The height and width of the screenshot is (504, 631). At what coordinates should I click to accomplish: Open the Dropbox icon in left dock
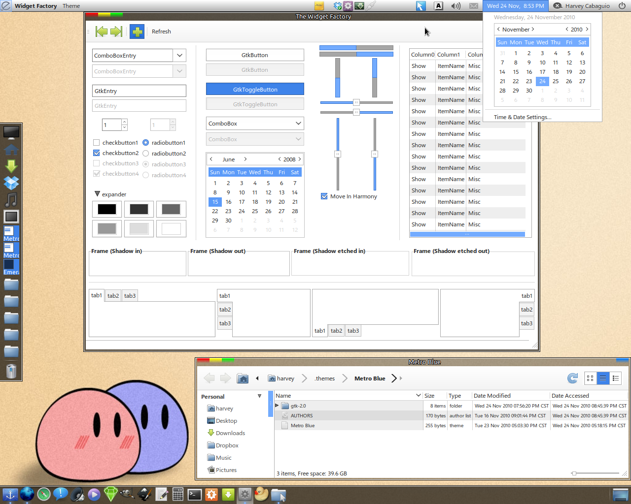pyautogui.click(x=11, y=183)
